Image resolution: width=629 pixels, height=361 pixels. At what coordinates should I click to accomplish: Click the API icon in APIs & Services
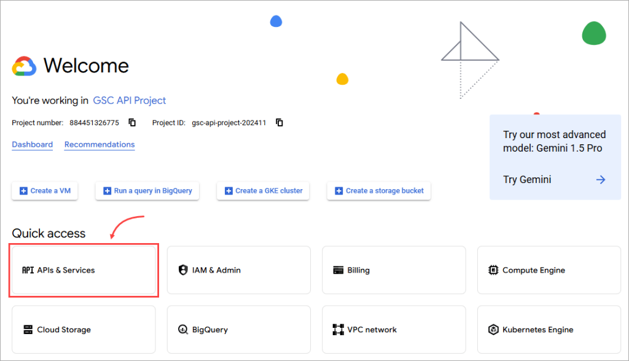[28, 270]
